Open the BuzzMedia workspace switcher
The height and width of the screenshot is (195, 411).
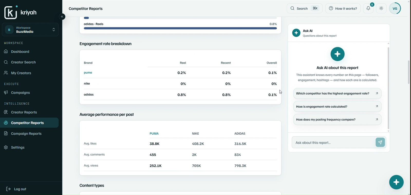tap(30, 30)
